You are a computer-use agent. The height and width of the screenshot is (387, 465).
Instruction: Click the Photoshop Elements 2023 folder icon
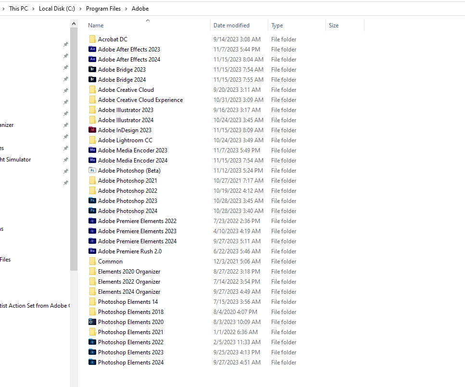pyautogui.click(x=92, y=352)
